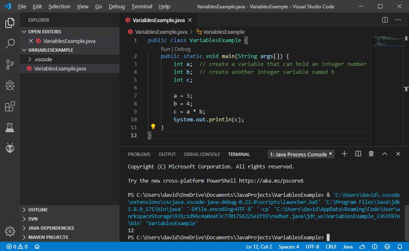Change end of line sequence CRLF
Image resolution: width=409 pixels, height=251 pixels.
tap(331, 246)
